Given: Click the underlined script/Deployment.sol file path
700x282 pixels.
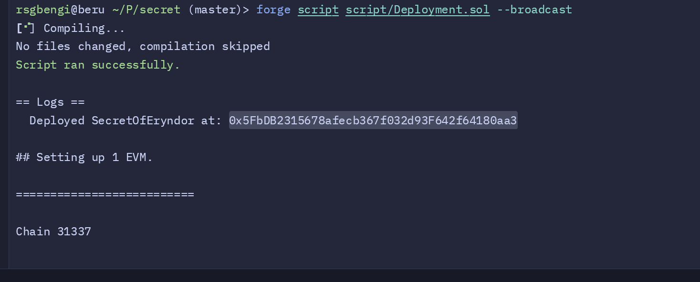Looking at the screenshot, I should 418,10.
